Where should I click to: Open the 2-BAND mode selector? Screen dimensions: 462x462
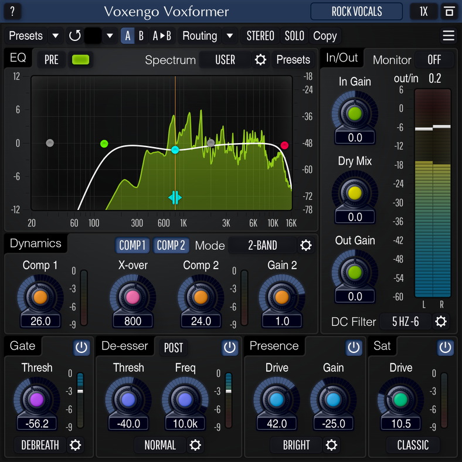[x=262, y=245]
